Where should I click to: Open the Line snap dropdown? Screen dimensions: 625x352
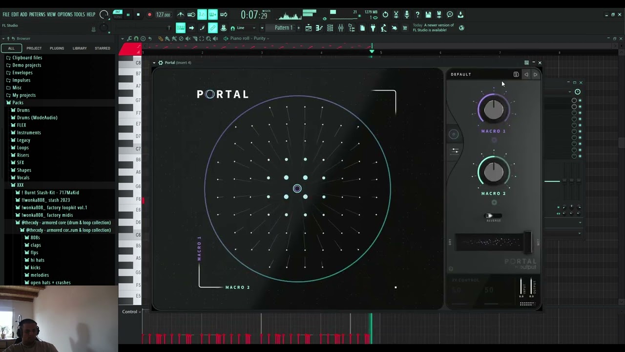[x=247, y=28]
